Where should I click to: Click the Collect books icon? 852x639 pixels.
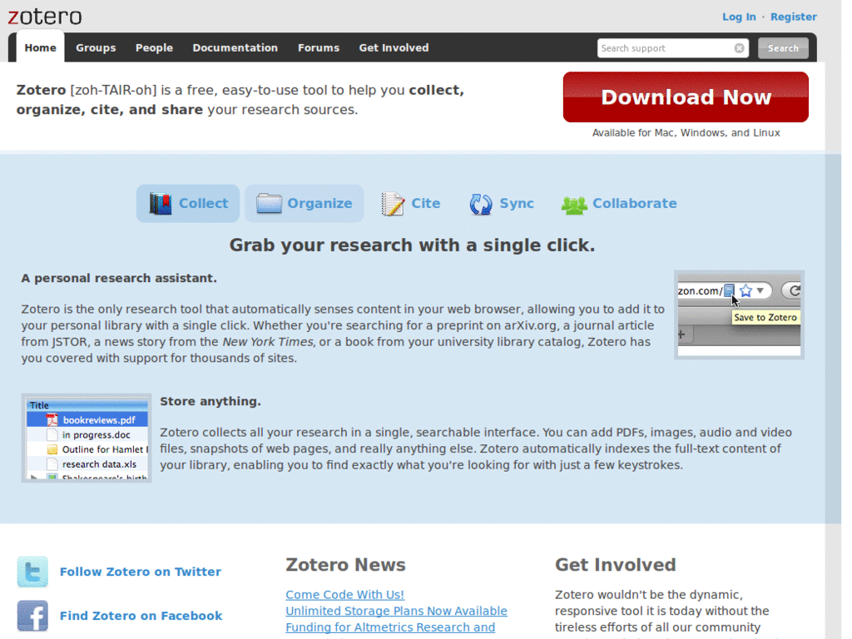161,204
